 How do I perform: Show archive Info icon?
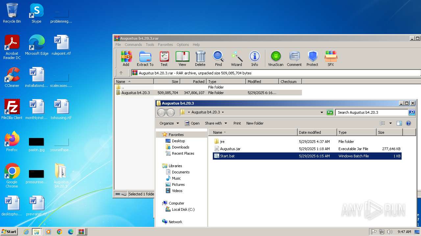point(255,59)
